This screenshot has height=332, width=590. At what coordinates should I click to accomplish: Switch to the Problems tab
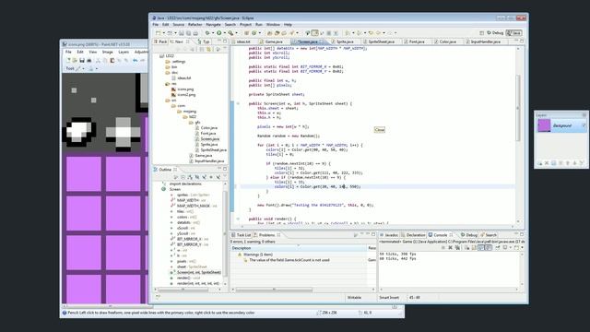pos(266,235)
